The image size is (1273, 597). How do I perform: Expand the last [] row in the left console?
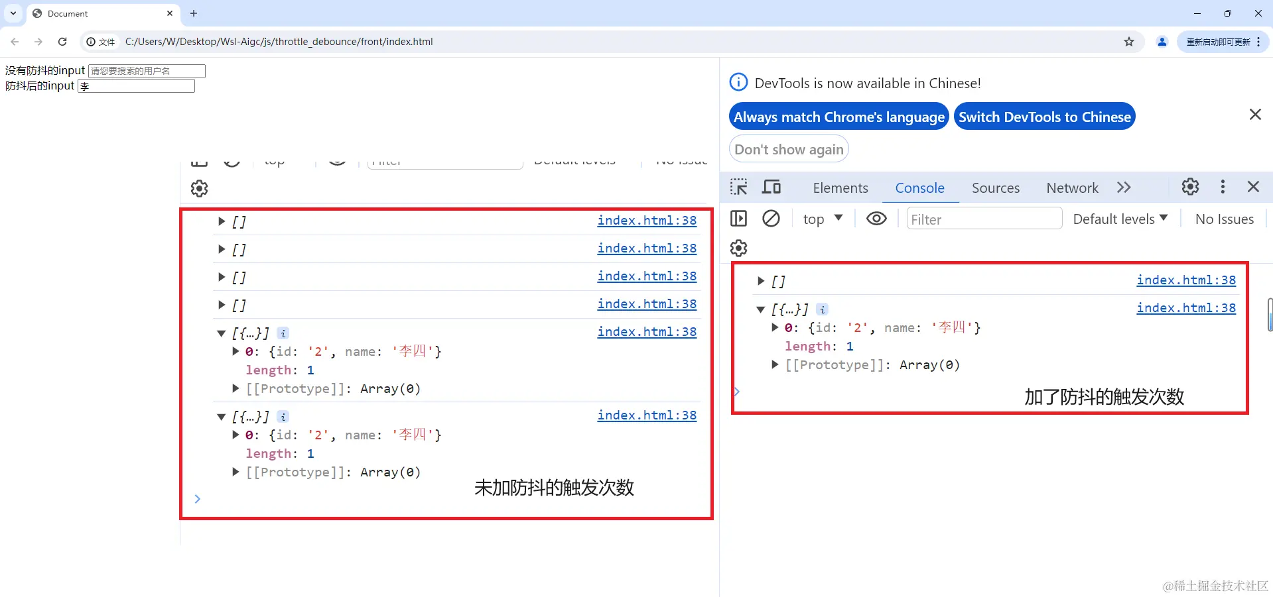[x=222, y=305]
